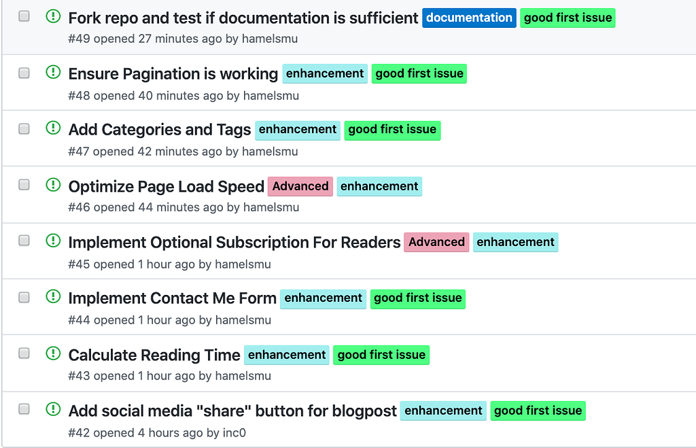
Task: Click the open issue status icon for issue #49
Action: pyautogui.click(x=53, y=16)
